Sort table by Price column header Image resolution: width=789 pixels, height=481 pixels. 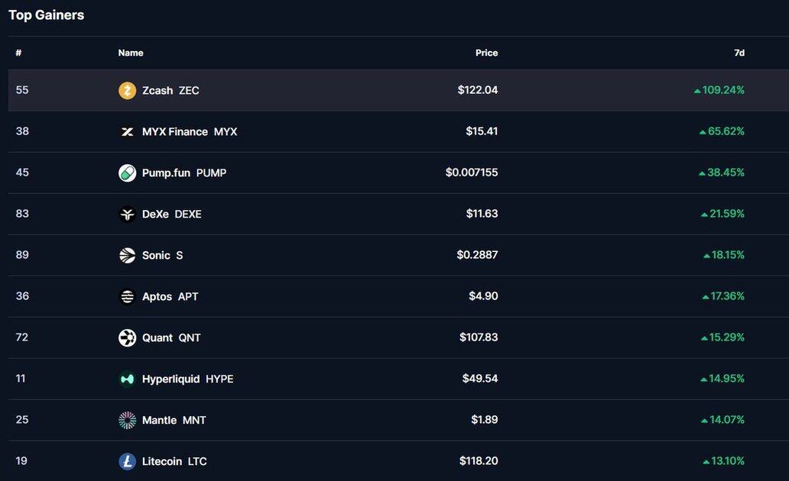point(486,53)
